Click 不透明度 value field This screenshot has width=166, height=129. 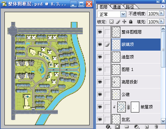click(x=153, y=14)
